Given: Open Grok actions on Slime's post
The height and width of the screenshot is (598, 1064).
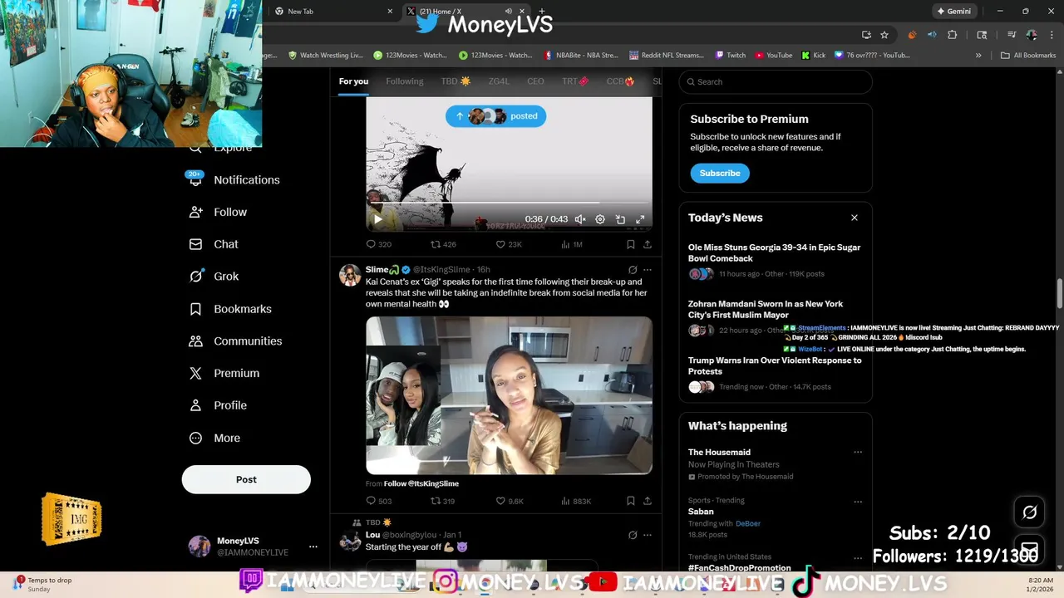Looking at the screenshot, I should [x=633, y=270].
